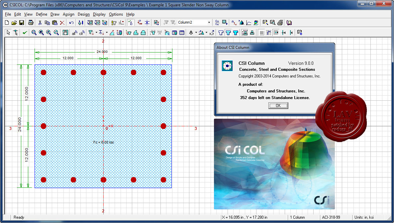Click the Undo arrow icon
Viewport: 394px width, 223px height.
point(71,22)
